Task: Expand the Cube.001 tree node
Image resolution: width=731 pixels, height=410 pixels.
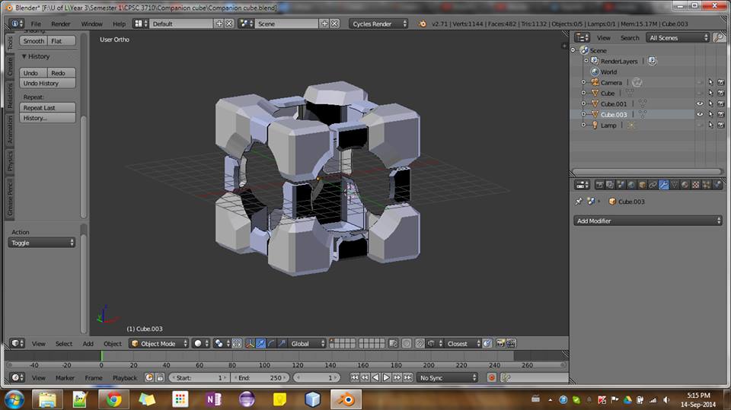Action: (x=583, y=103)
